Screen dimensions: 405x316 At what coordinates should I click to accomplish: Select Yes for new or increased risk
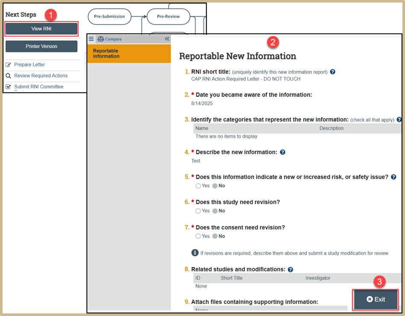click(198, 186)
